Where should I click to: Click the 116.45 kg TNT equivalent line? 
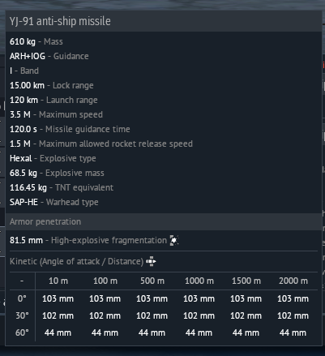(x=62, y=187)
